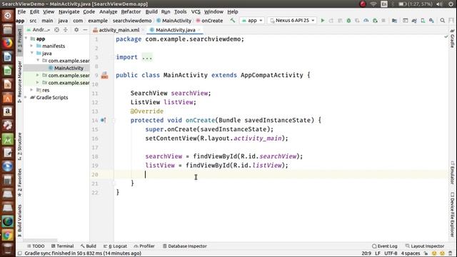Viewport: 457px width, 257px height.
Task: Open the File menu
Action: 21,11
